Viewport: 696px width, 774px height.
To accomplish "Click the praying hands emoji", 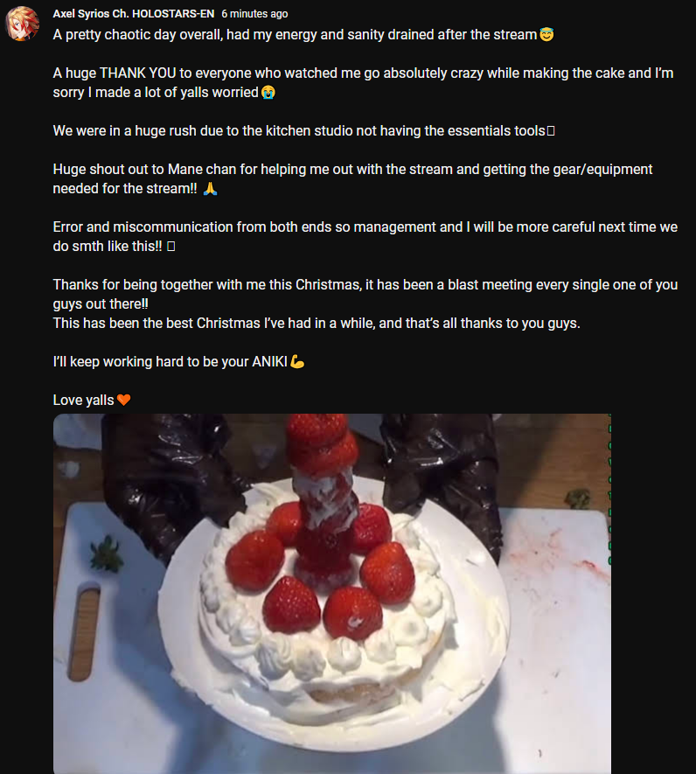I will 210,189.
